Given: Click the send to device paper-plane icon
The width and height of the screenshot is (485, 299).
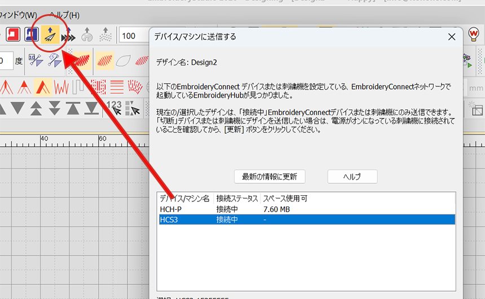Looking at the screenshot, I should (x=50, y=34).
